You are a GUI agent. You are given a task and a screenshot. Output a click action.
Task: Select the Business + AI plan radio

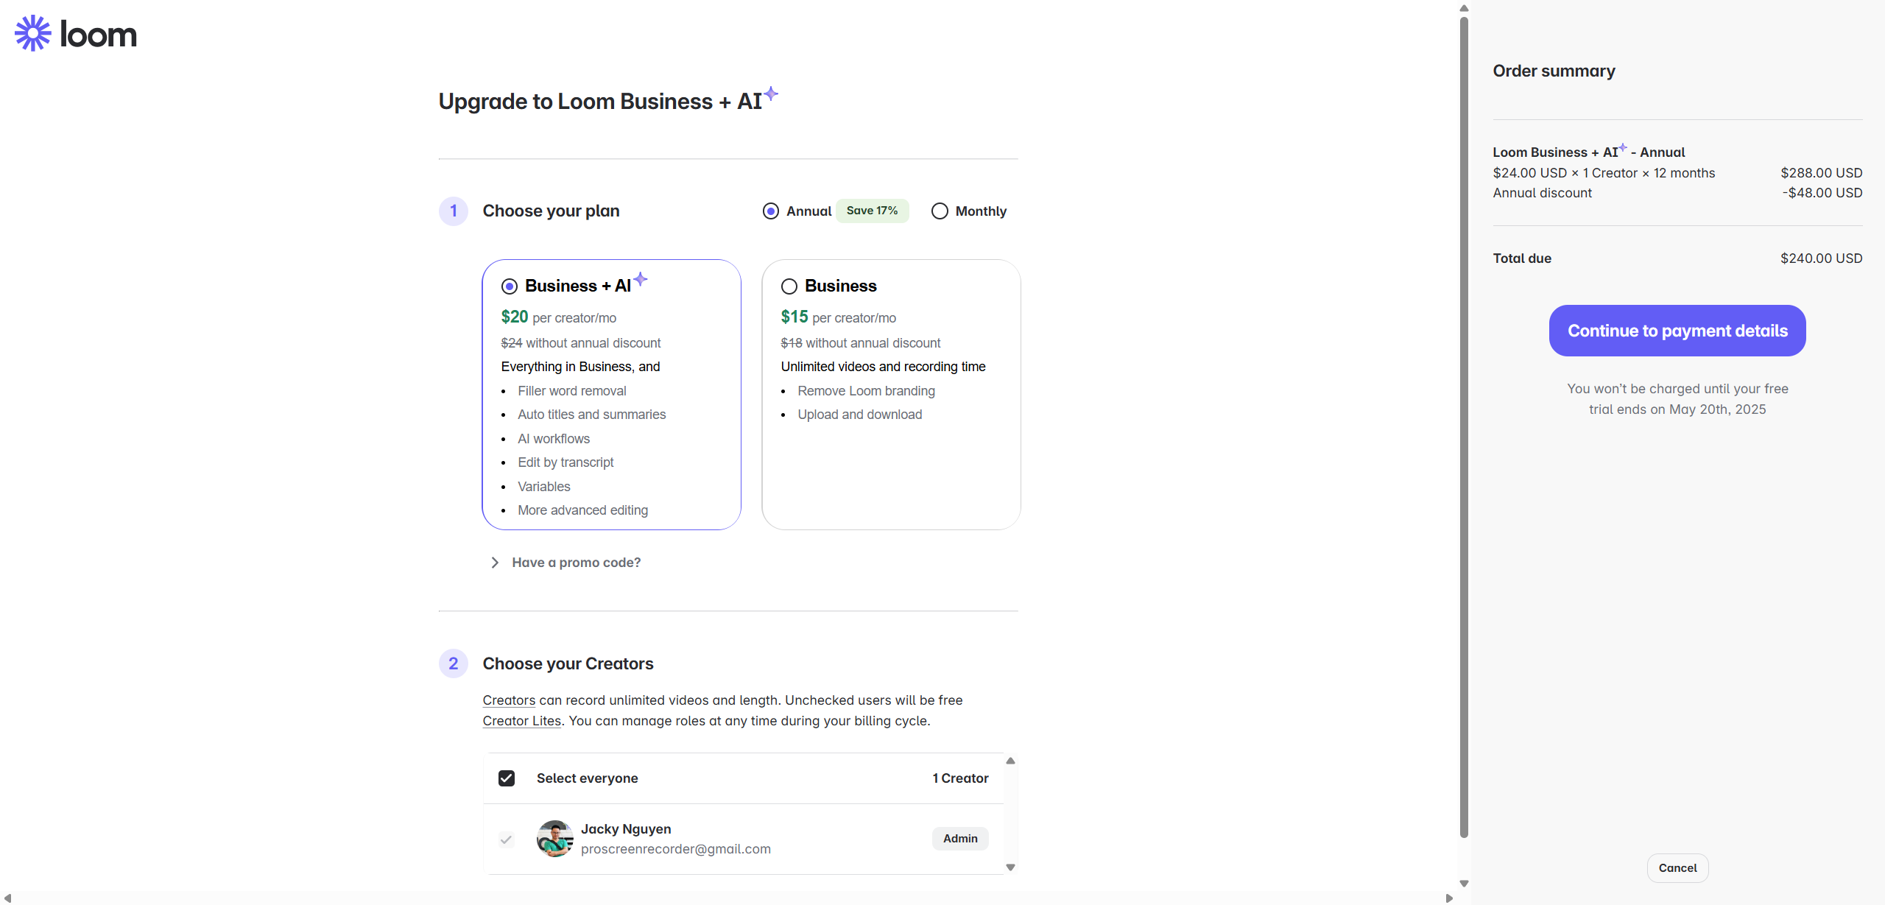pos(510,286)
